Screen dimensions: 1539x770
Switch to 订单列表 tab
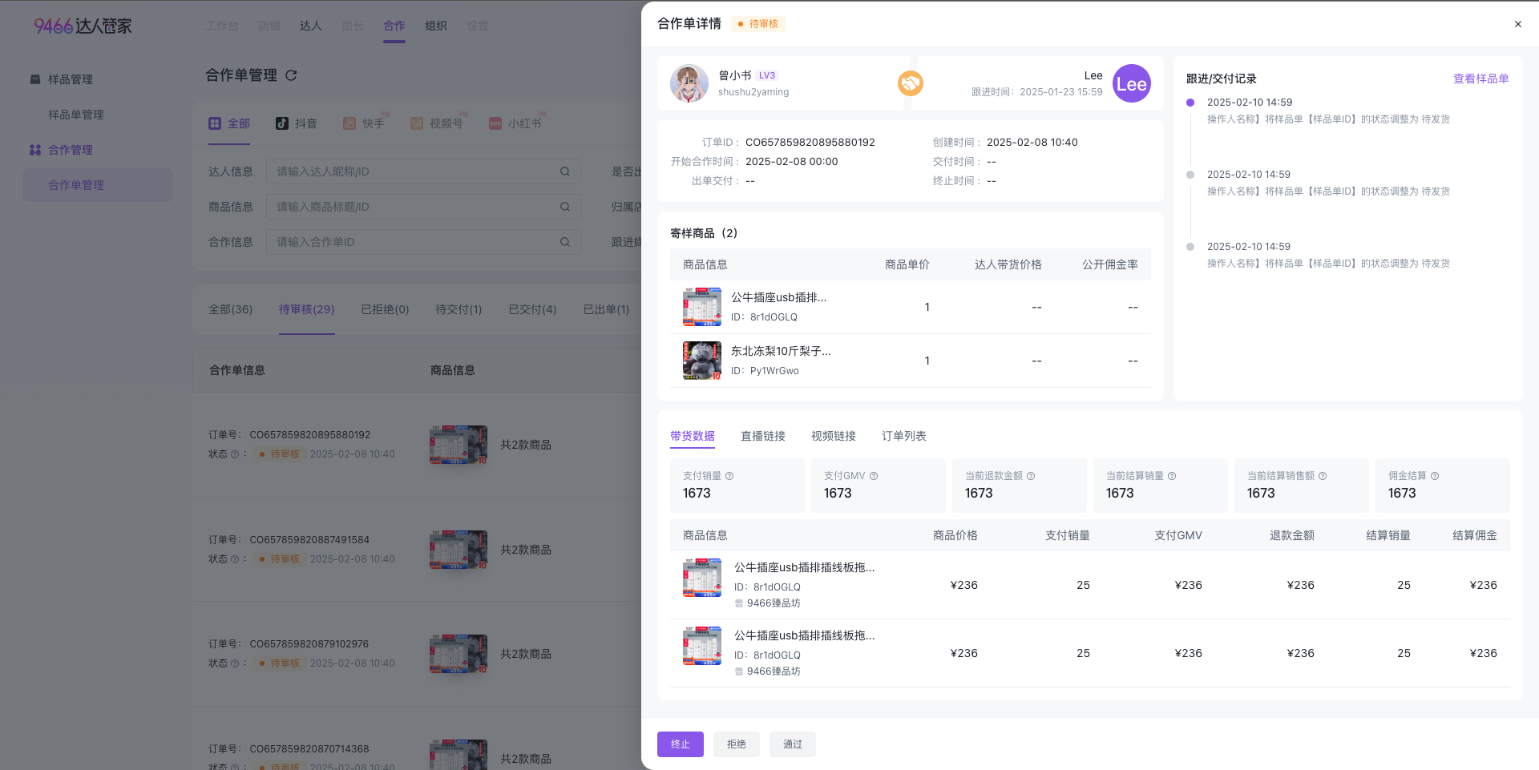coord(904,436)
